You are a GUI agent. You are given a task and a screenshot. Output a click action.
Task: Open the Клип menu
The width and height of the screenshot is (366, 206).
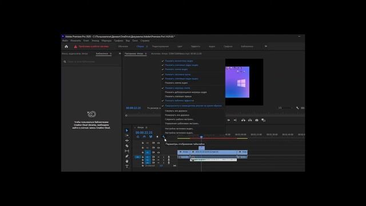coord(86,41)
